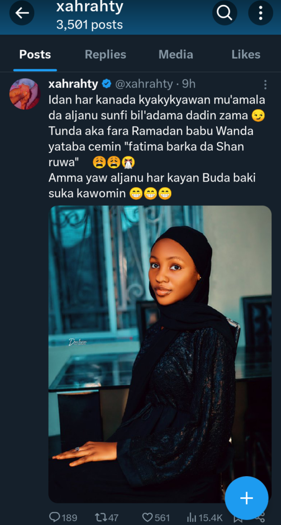The width and height of the screenshot is (281, 525).
Task: Open xahrahty's avatar next to the post
Action: click(x=25, y=94)
